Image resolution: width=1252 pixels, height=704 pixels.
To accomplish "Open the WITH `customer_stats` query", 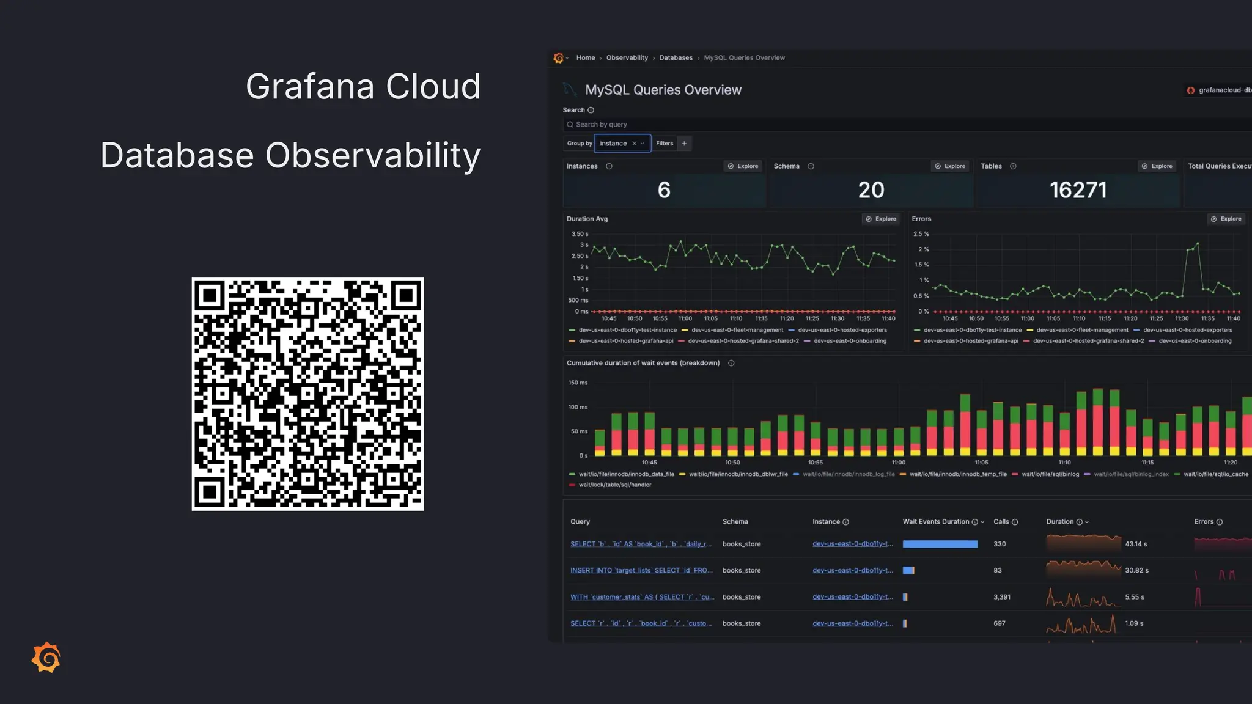I will click(x=642, y=597).
